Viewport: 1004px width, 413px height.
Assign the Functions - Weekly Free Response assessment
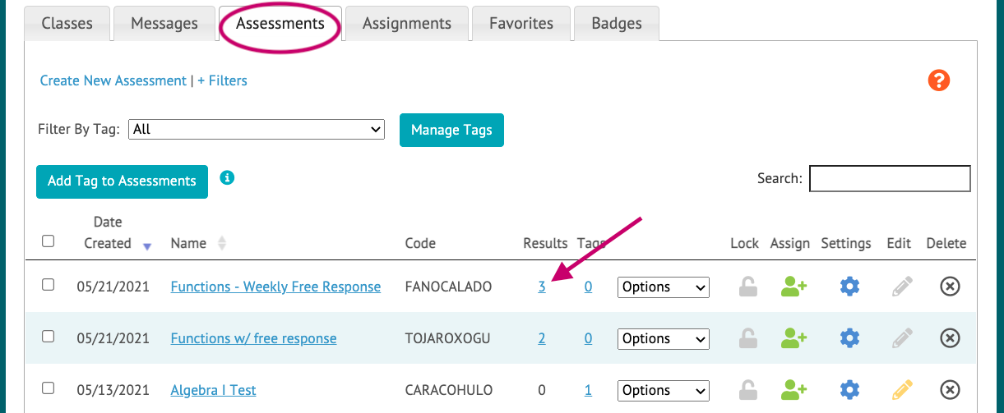793,287
